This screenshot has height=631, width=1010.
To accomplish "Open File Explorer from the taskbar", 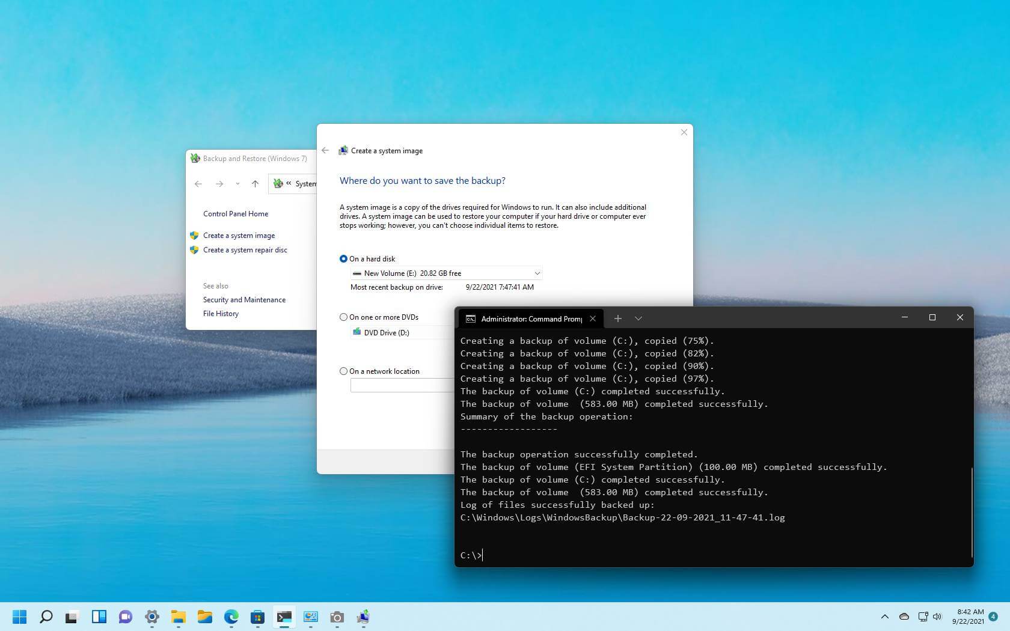I will [x=205, y=617].
